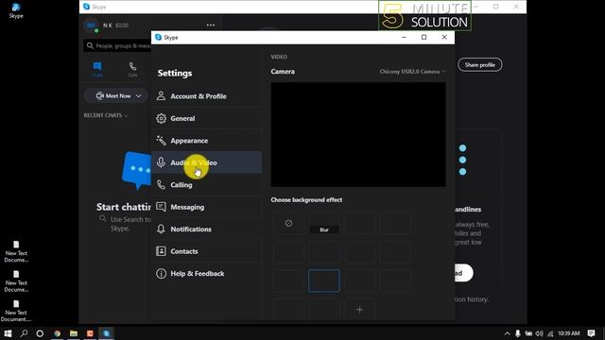Open File Explorer from the taskbar
This screenshot has width=605, height=340.
click(x=74, y=333)
